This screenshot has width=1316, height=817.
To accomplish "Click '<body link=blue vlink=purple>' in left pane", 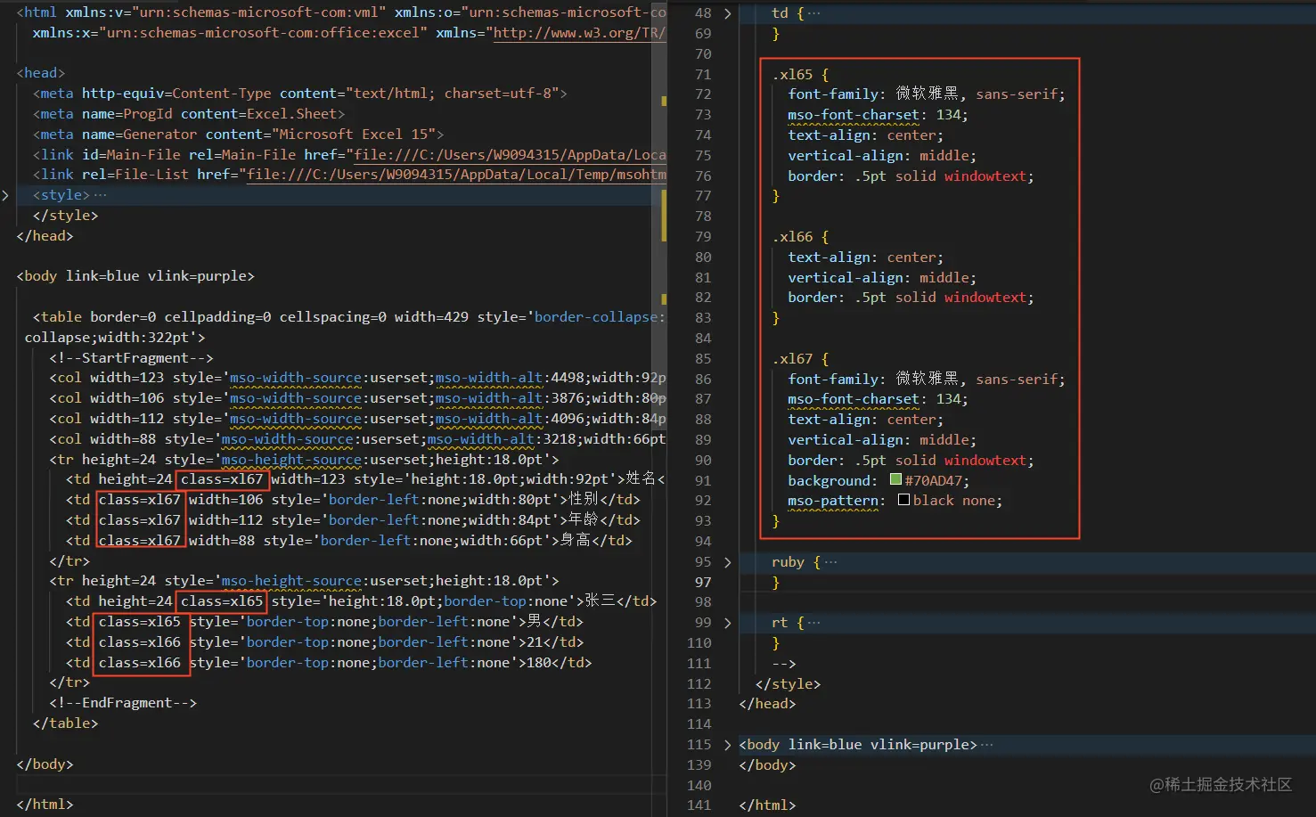I will tap(135, 276).
